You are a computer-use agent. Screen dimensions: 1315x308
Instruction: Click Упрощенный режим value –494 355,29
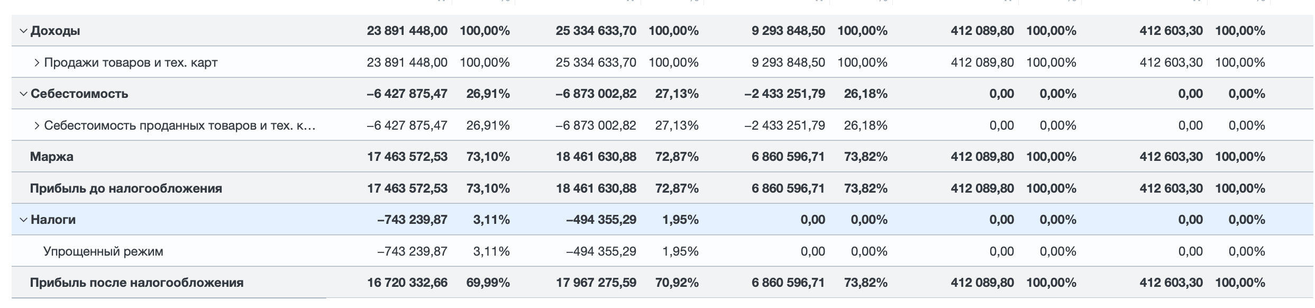(x=601, y=251)
